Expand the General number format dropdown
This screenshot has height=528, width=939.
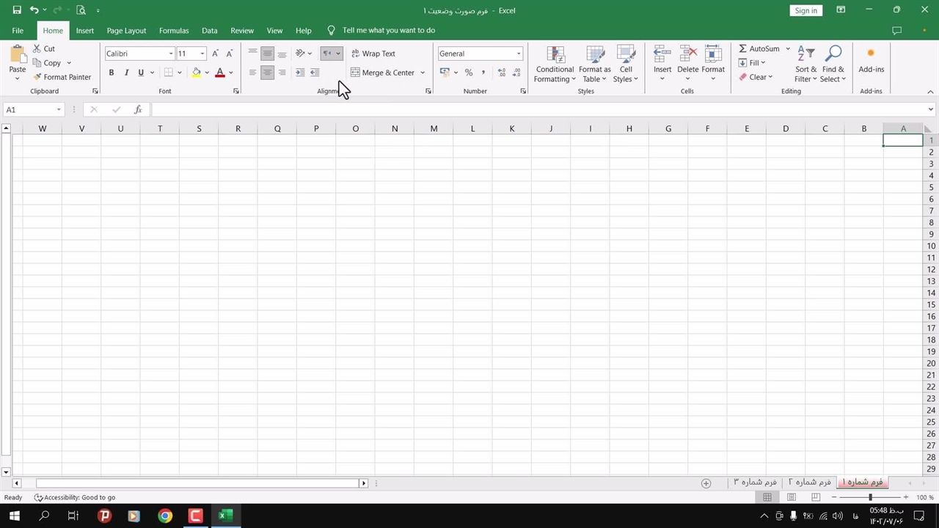tap(518, 54)
